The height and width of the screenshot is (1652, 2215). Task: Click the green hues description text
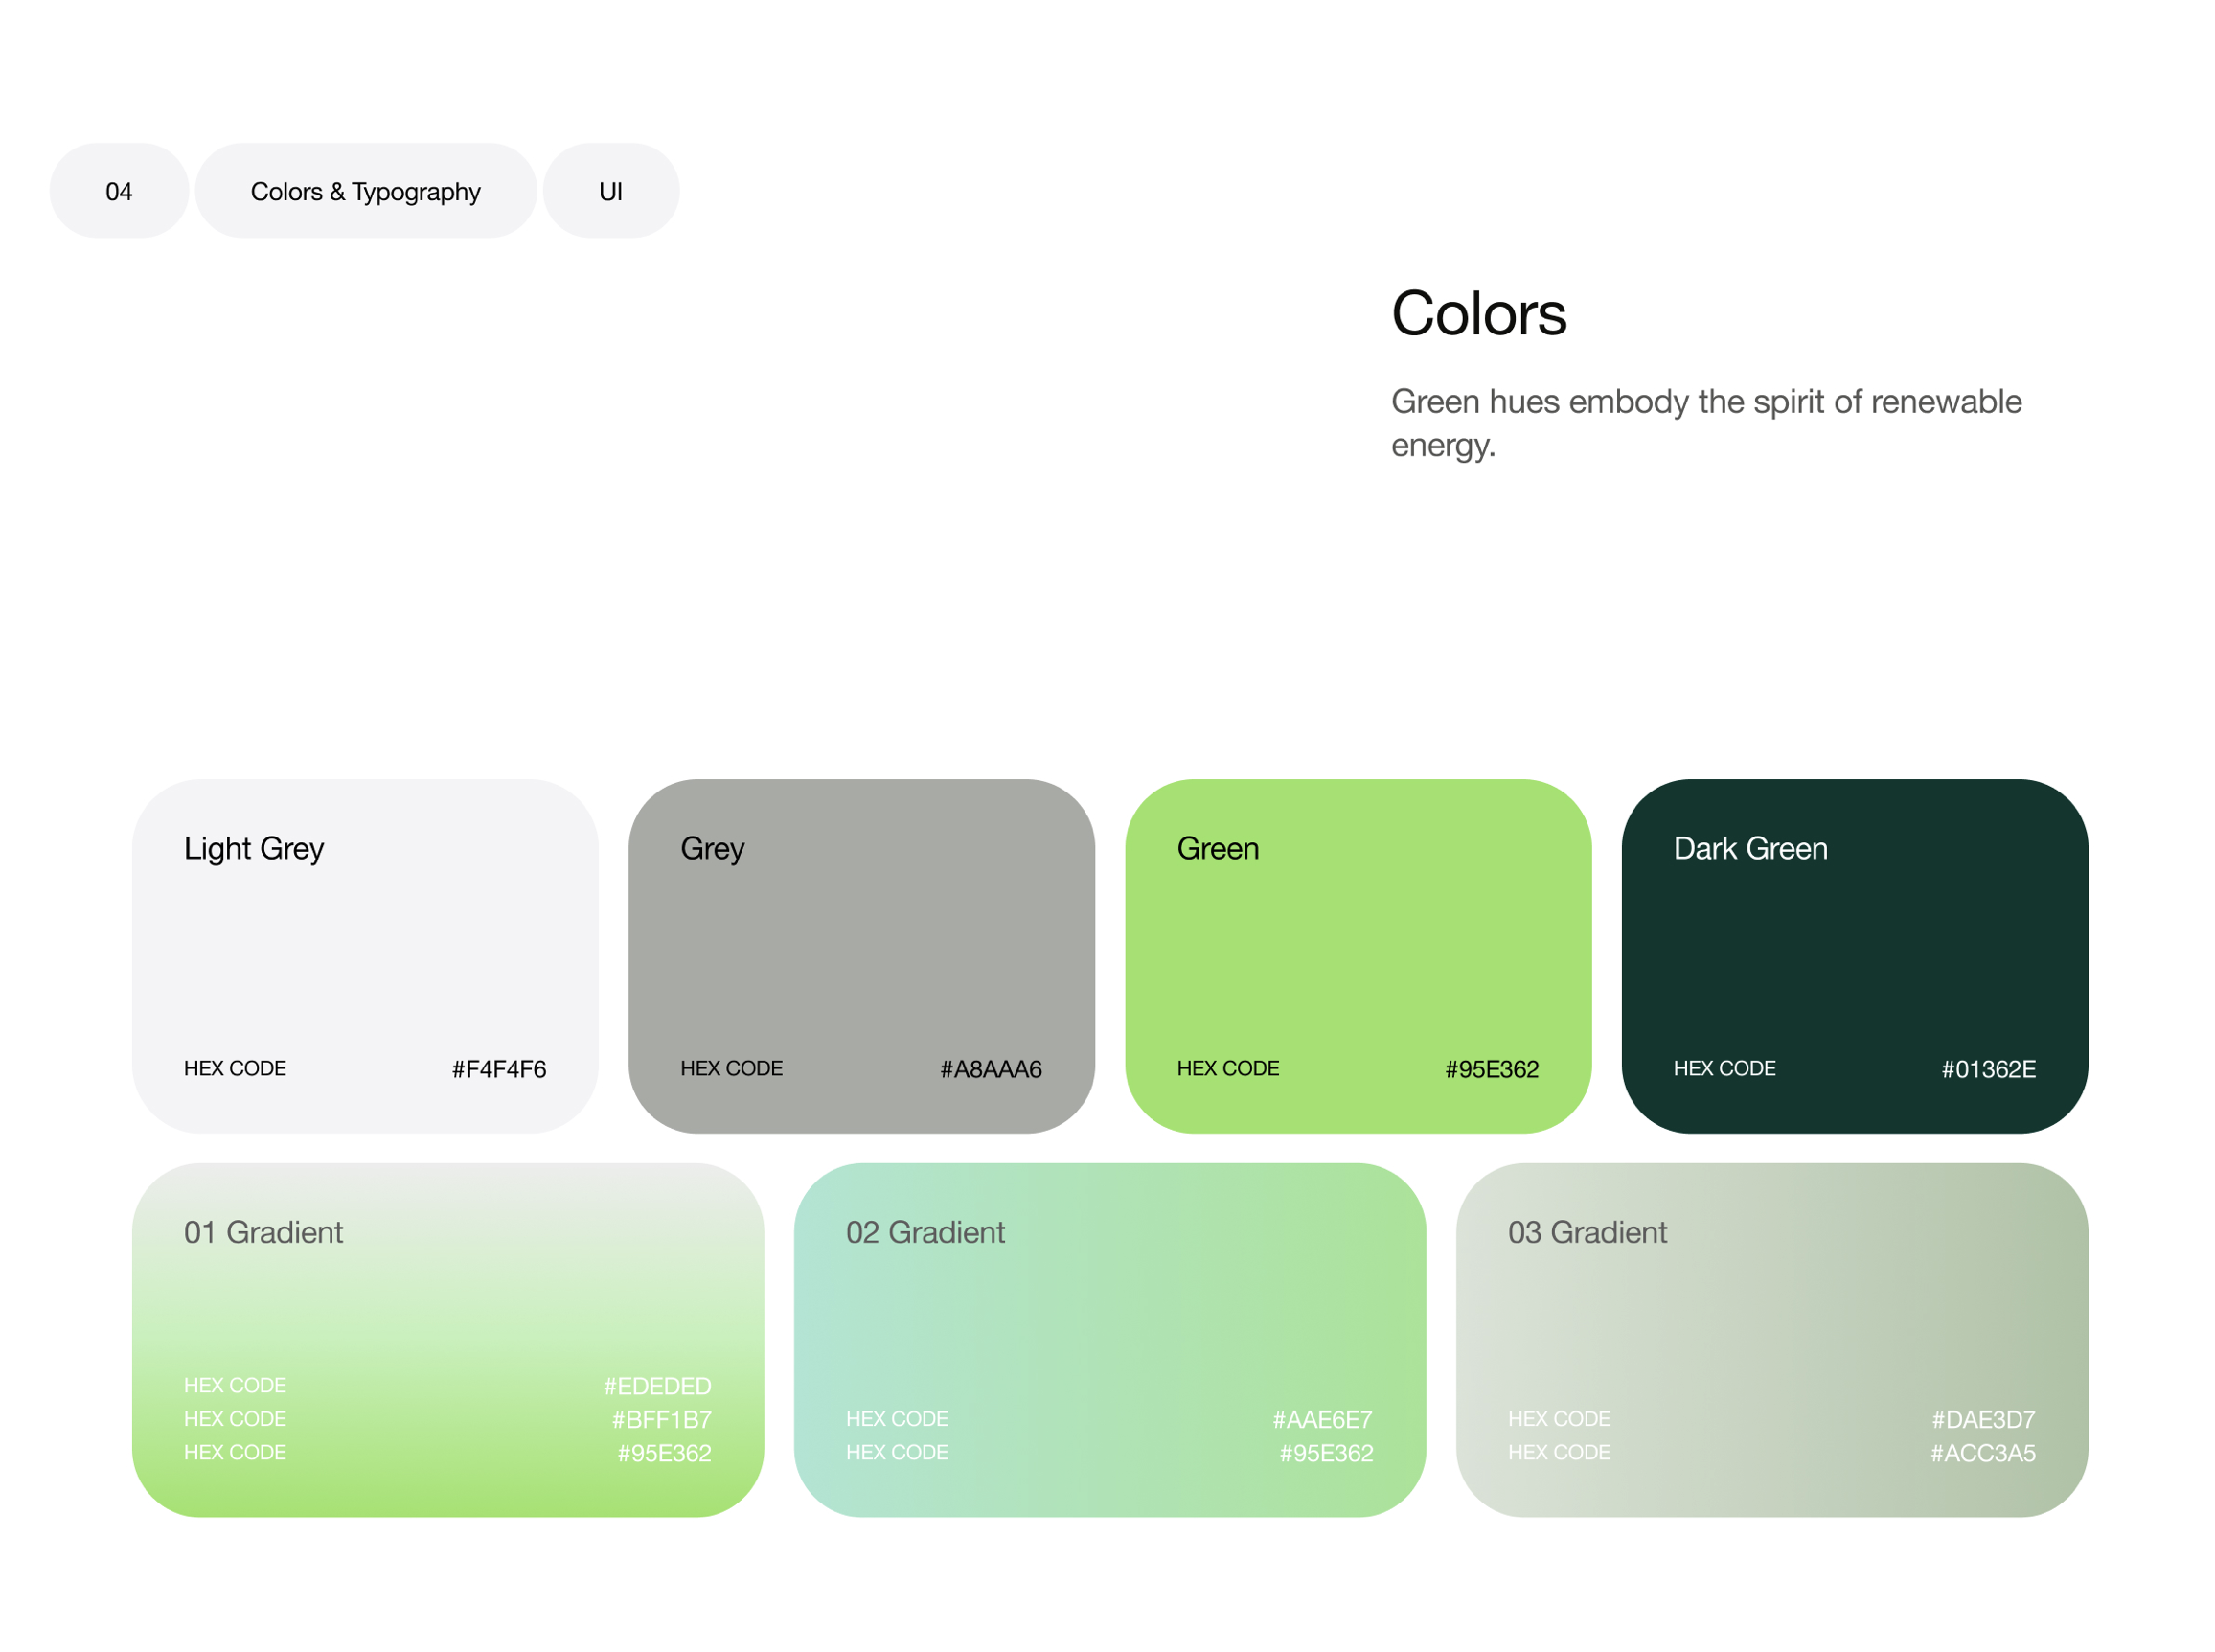tap(1705, 422)
